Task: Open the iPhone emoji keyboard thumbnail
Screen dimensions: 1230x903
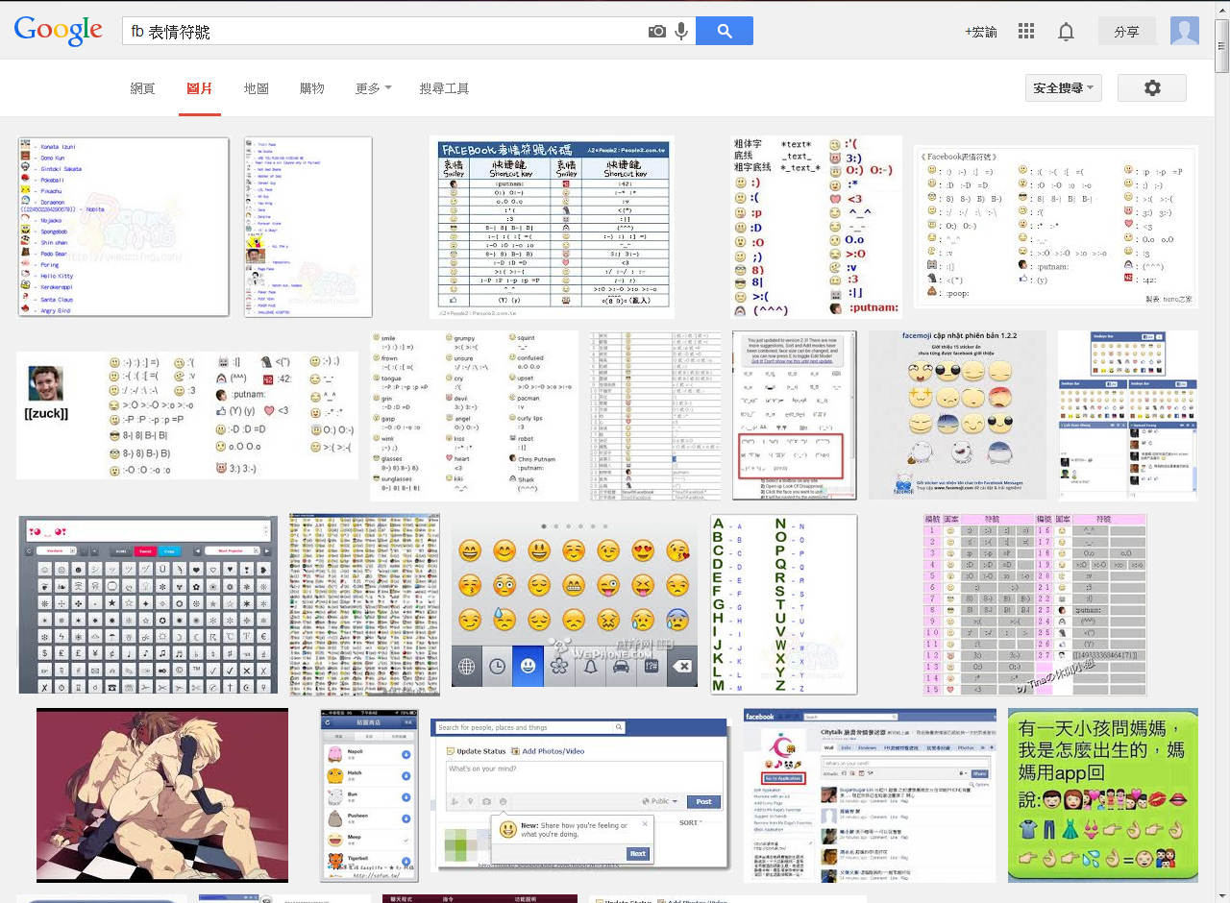Action: [x=575, y=604]
